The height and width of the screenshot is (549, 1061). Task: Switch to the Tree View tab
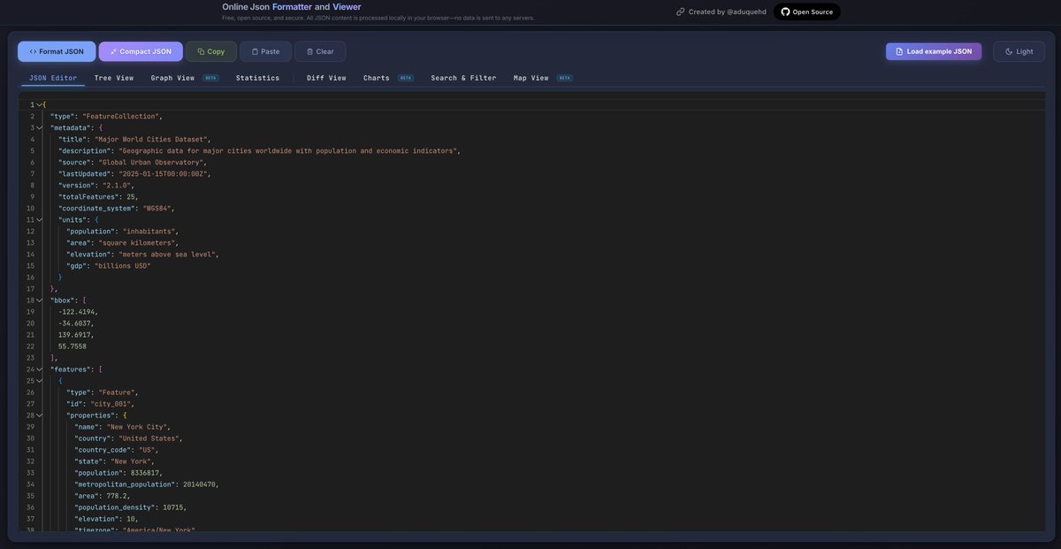114,78
